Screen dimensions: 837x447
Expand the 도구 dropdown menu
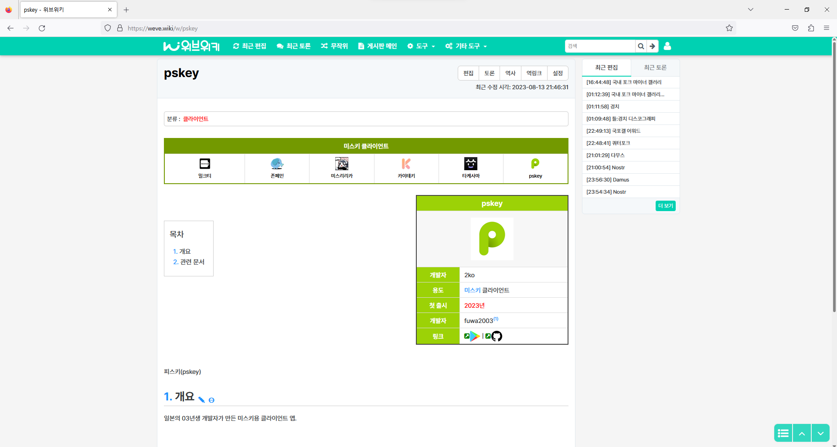point(421,46)
